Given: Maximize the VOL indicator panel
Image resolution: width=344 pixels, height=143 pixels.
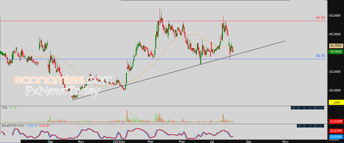Looking at the screenshot, I should click(x=299, y=108).
